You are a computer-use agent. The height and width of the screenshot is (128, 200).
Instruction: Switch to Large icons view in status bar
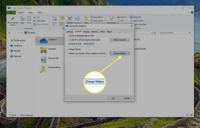(x=191, y=115)
